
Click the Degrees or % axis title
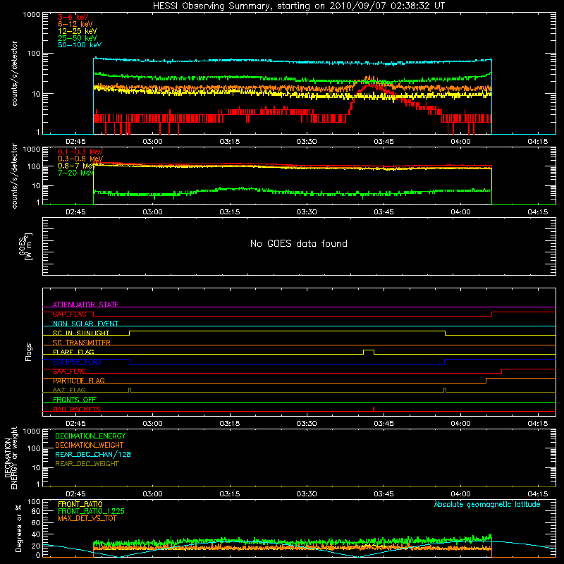(18, 528)
